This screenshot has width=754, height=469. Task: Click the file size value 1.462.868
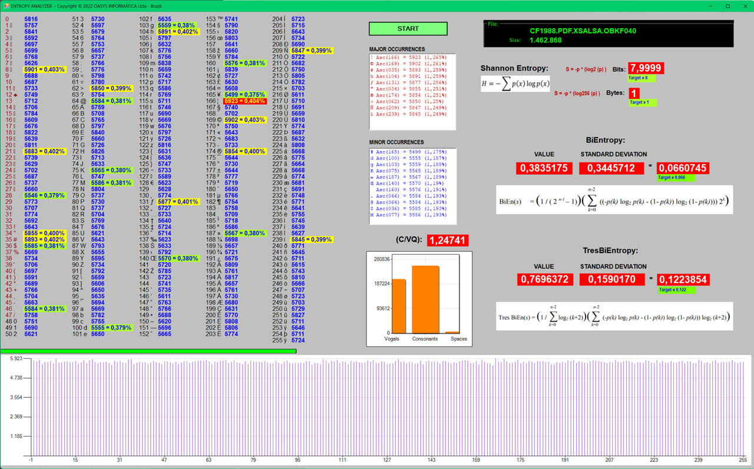point(545,40)
